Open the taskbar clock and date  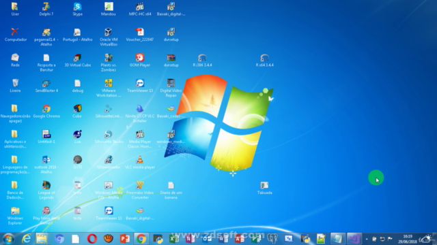(408, 239)
